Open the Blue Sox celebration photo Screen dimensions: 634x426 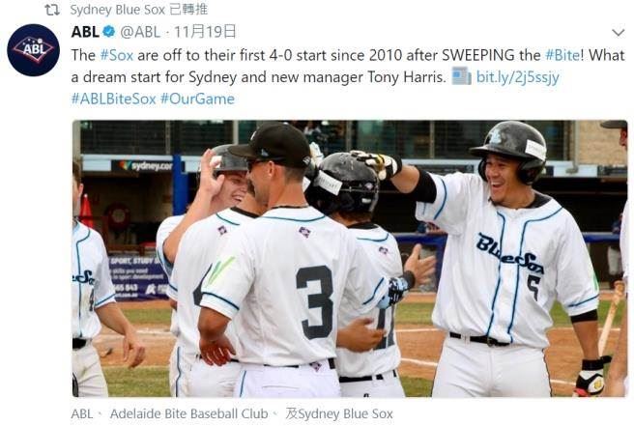350,259
